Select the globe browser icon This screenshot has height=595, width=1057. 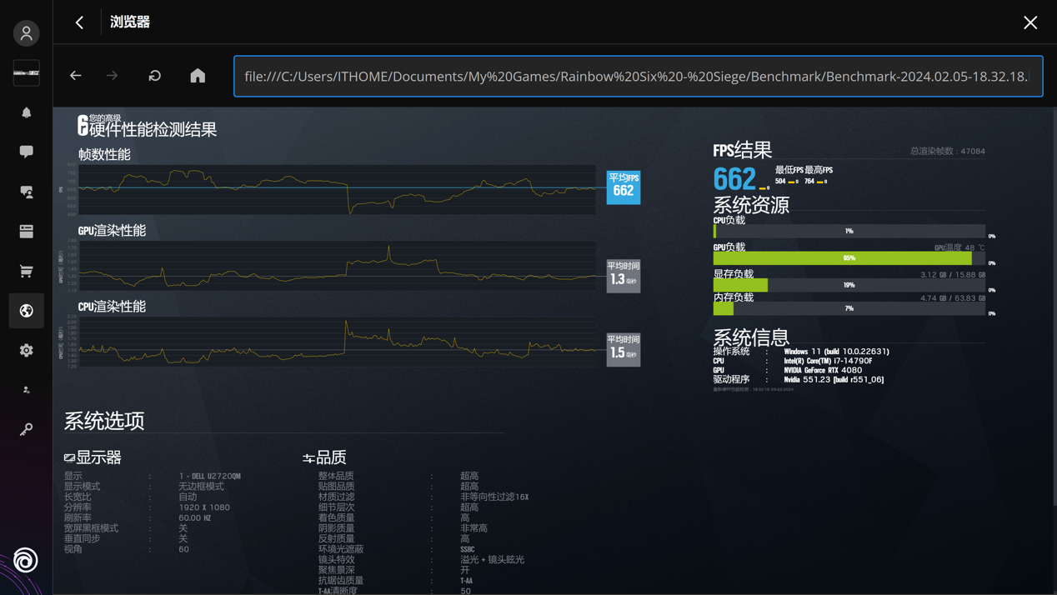coord(27,311)
